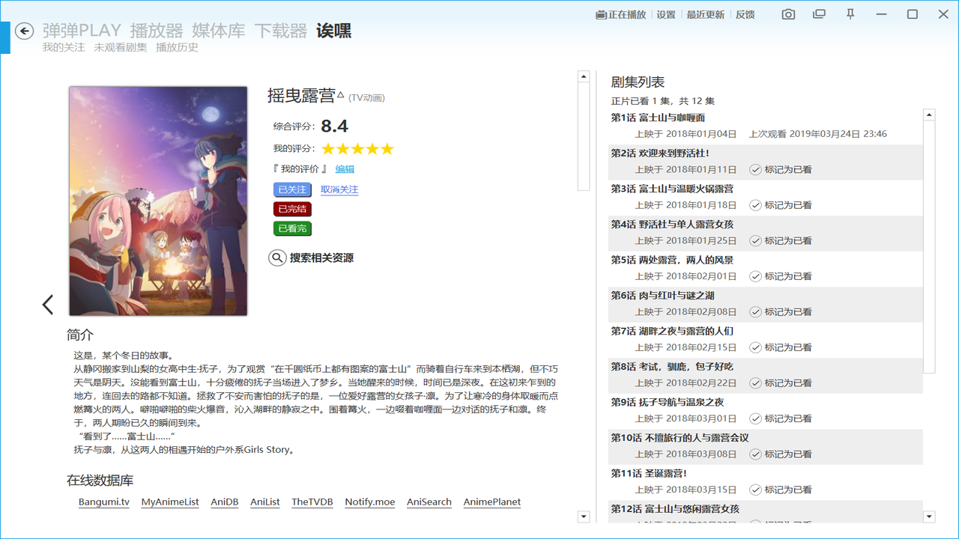Switch to mini-window mode icon
The width and height of the screenshot is (959, 539).
click(x=819, y=13)
